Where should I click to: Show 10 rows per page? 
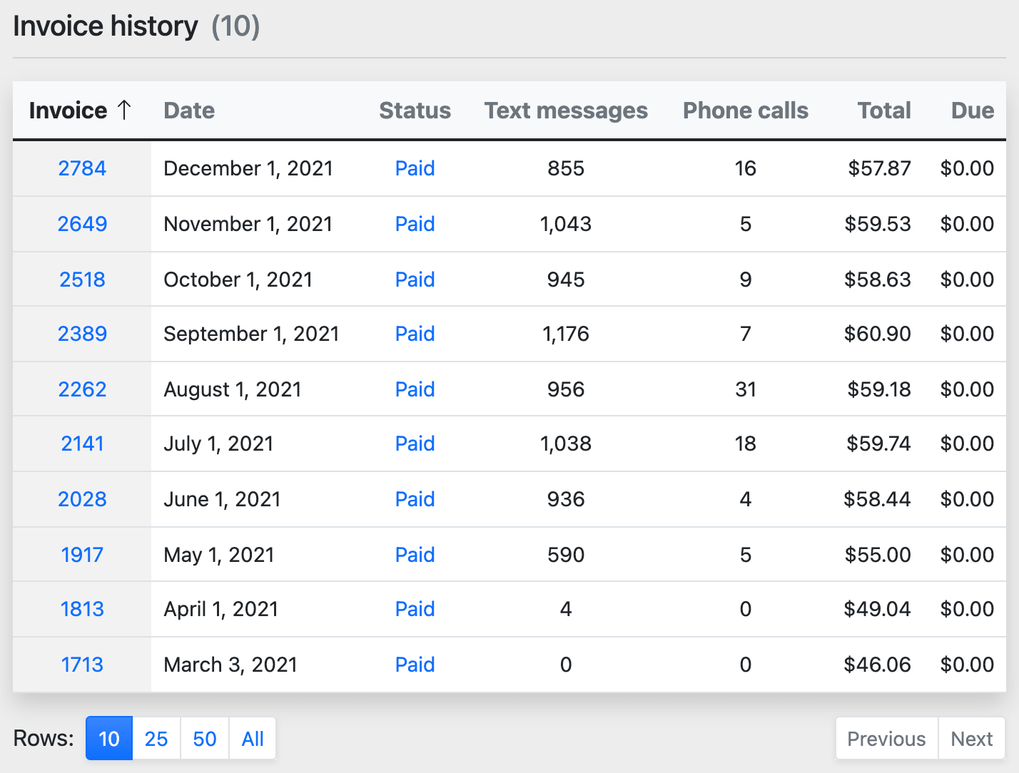point(109,739)
